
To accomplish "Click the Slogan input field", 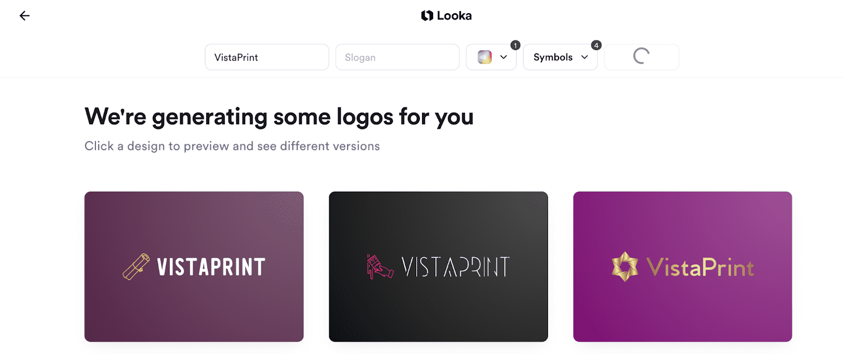I will coord(397,57).
